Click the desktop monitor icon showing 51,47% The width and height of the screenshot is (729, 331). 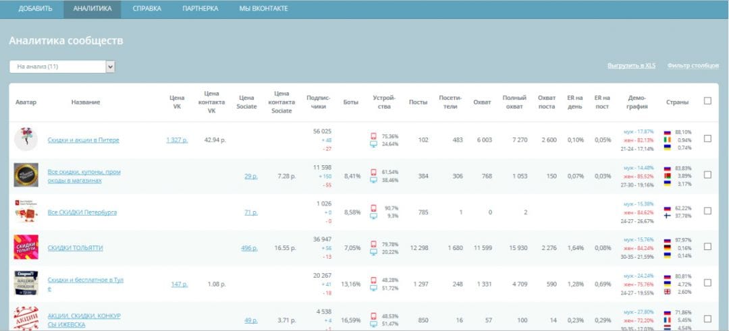[x=373, y=324]
